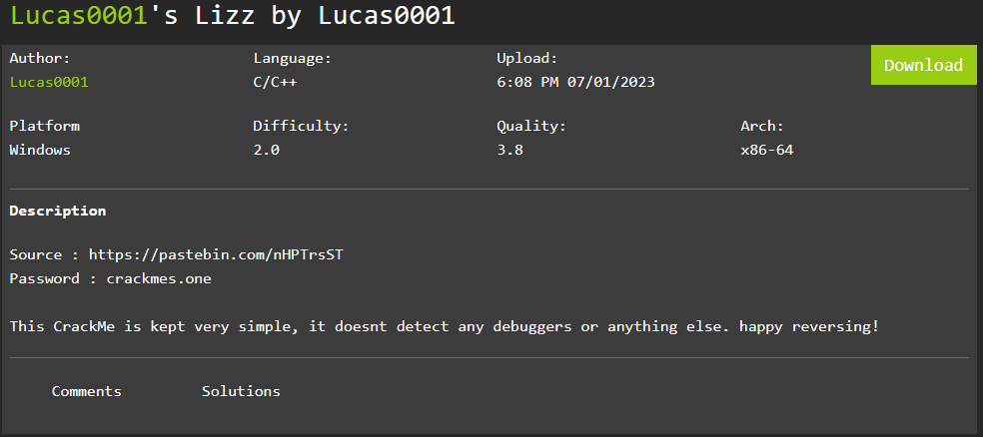Image resolution: width=983 pixels, height=437 pixels.
Task: Click the Upload: field label
Action: (527, 59)
